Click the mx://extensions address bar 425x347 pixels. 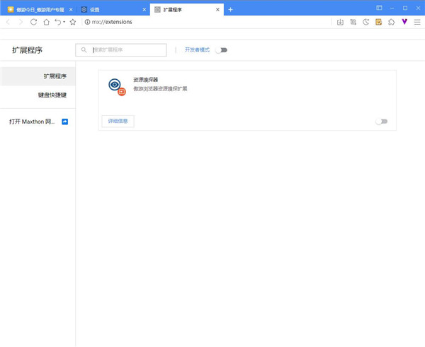click(x=112, y=22)
